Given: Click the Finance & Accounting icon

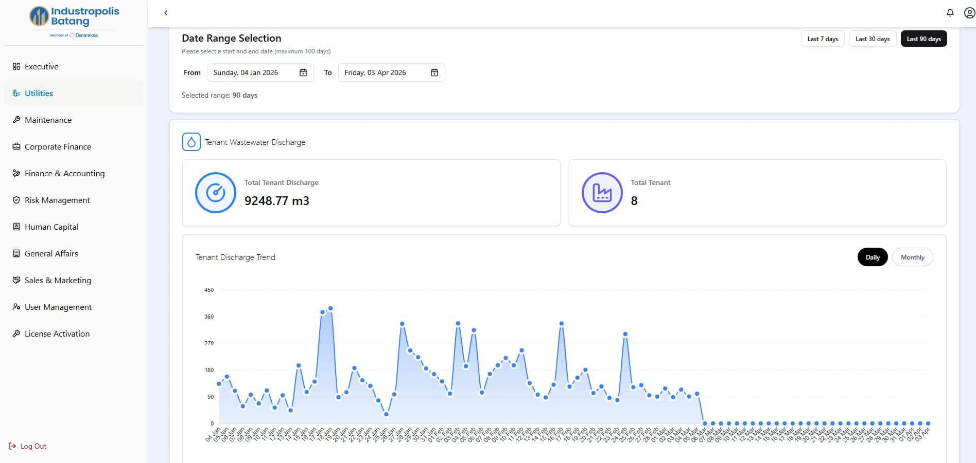Looking at the screenshot, I should point(16,173).
